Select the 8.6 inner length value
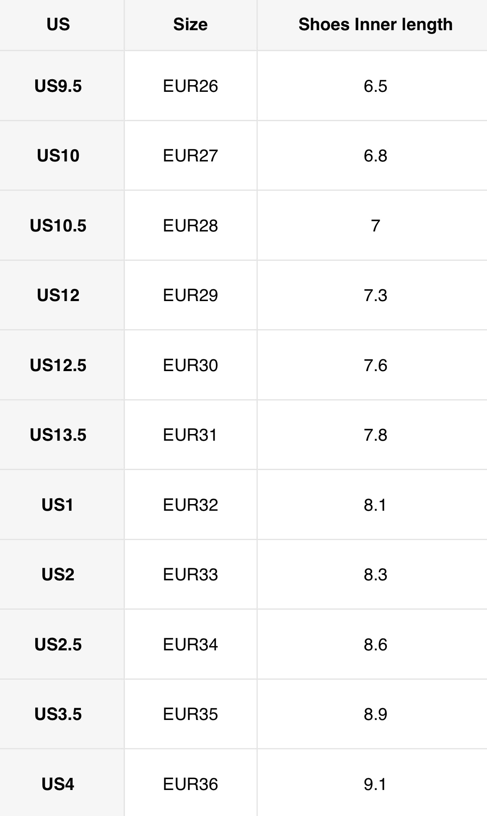Image resolution: width=487 pixels, height=816 pixels. (375, 644)
